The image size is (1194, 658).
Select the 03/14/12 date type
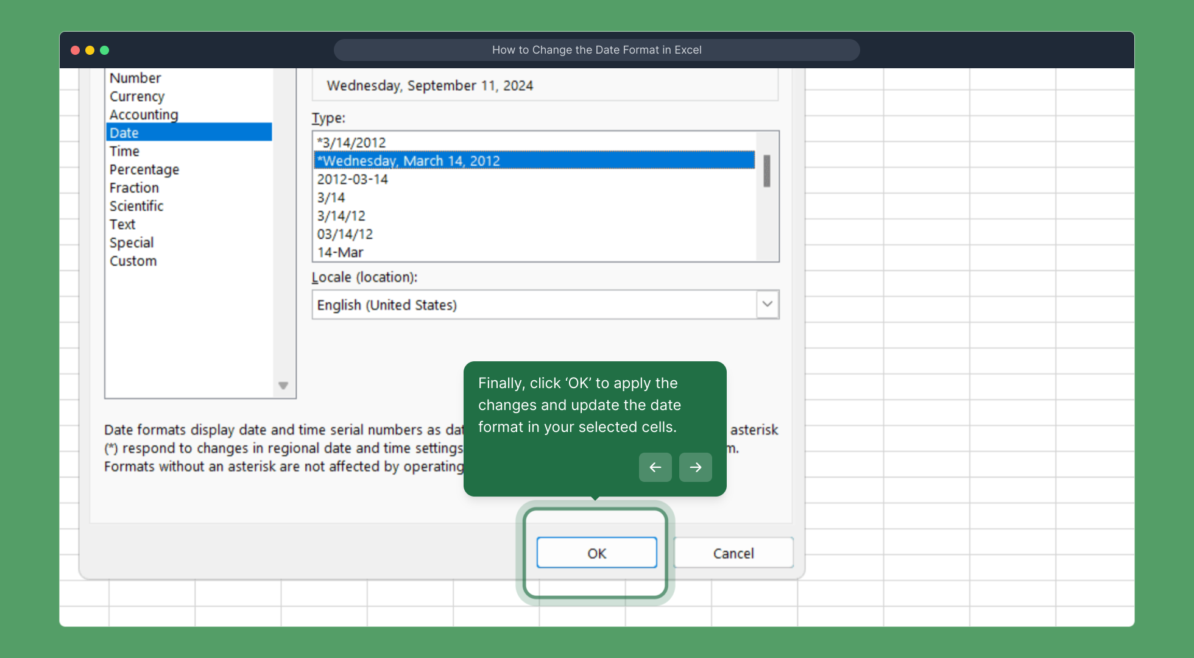coord(345,234)
